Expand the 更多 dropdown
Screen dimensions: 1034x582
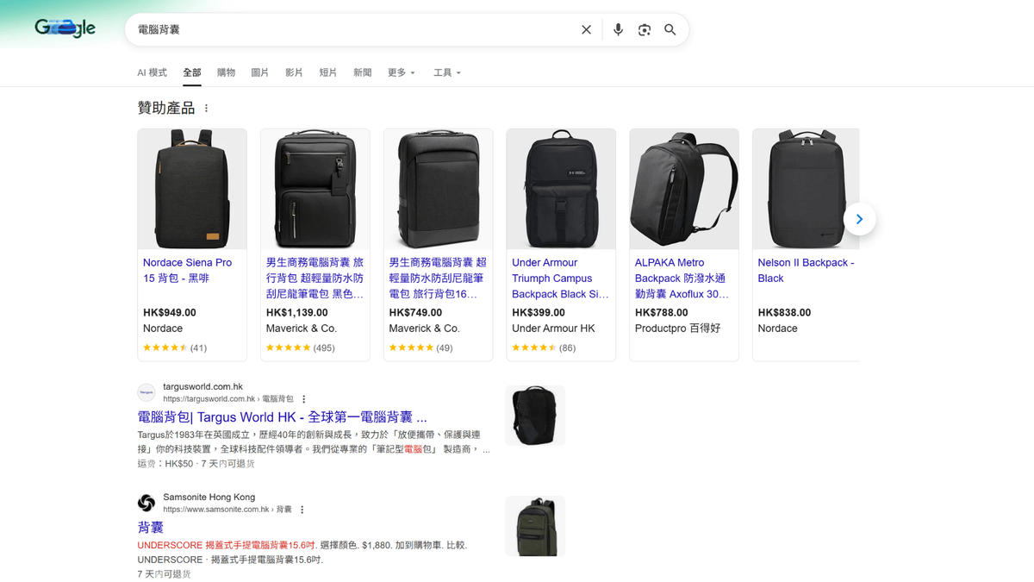click(401, 72)
